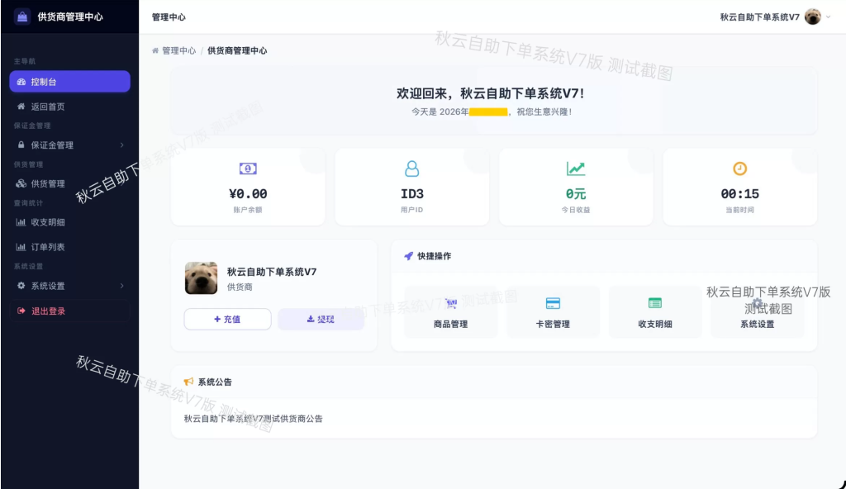Click the gear icon beside 系统设置 in sidebar
Viewport: 846px width, 489px height.
click(x=21, y=286)
